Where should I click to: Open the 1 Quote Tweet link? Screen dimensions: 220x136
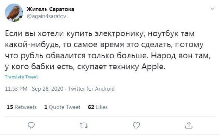[62, 107]
